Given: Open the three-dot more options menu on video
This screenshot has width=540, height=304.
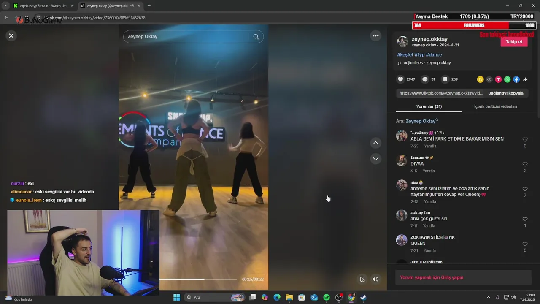Looking at the screenshot, I should click(375, 36).
